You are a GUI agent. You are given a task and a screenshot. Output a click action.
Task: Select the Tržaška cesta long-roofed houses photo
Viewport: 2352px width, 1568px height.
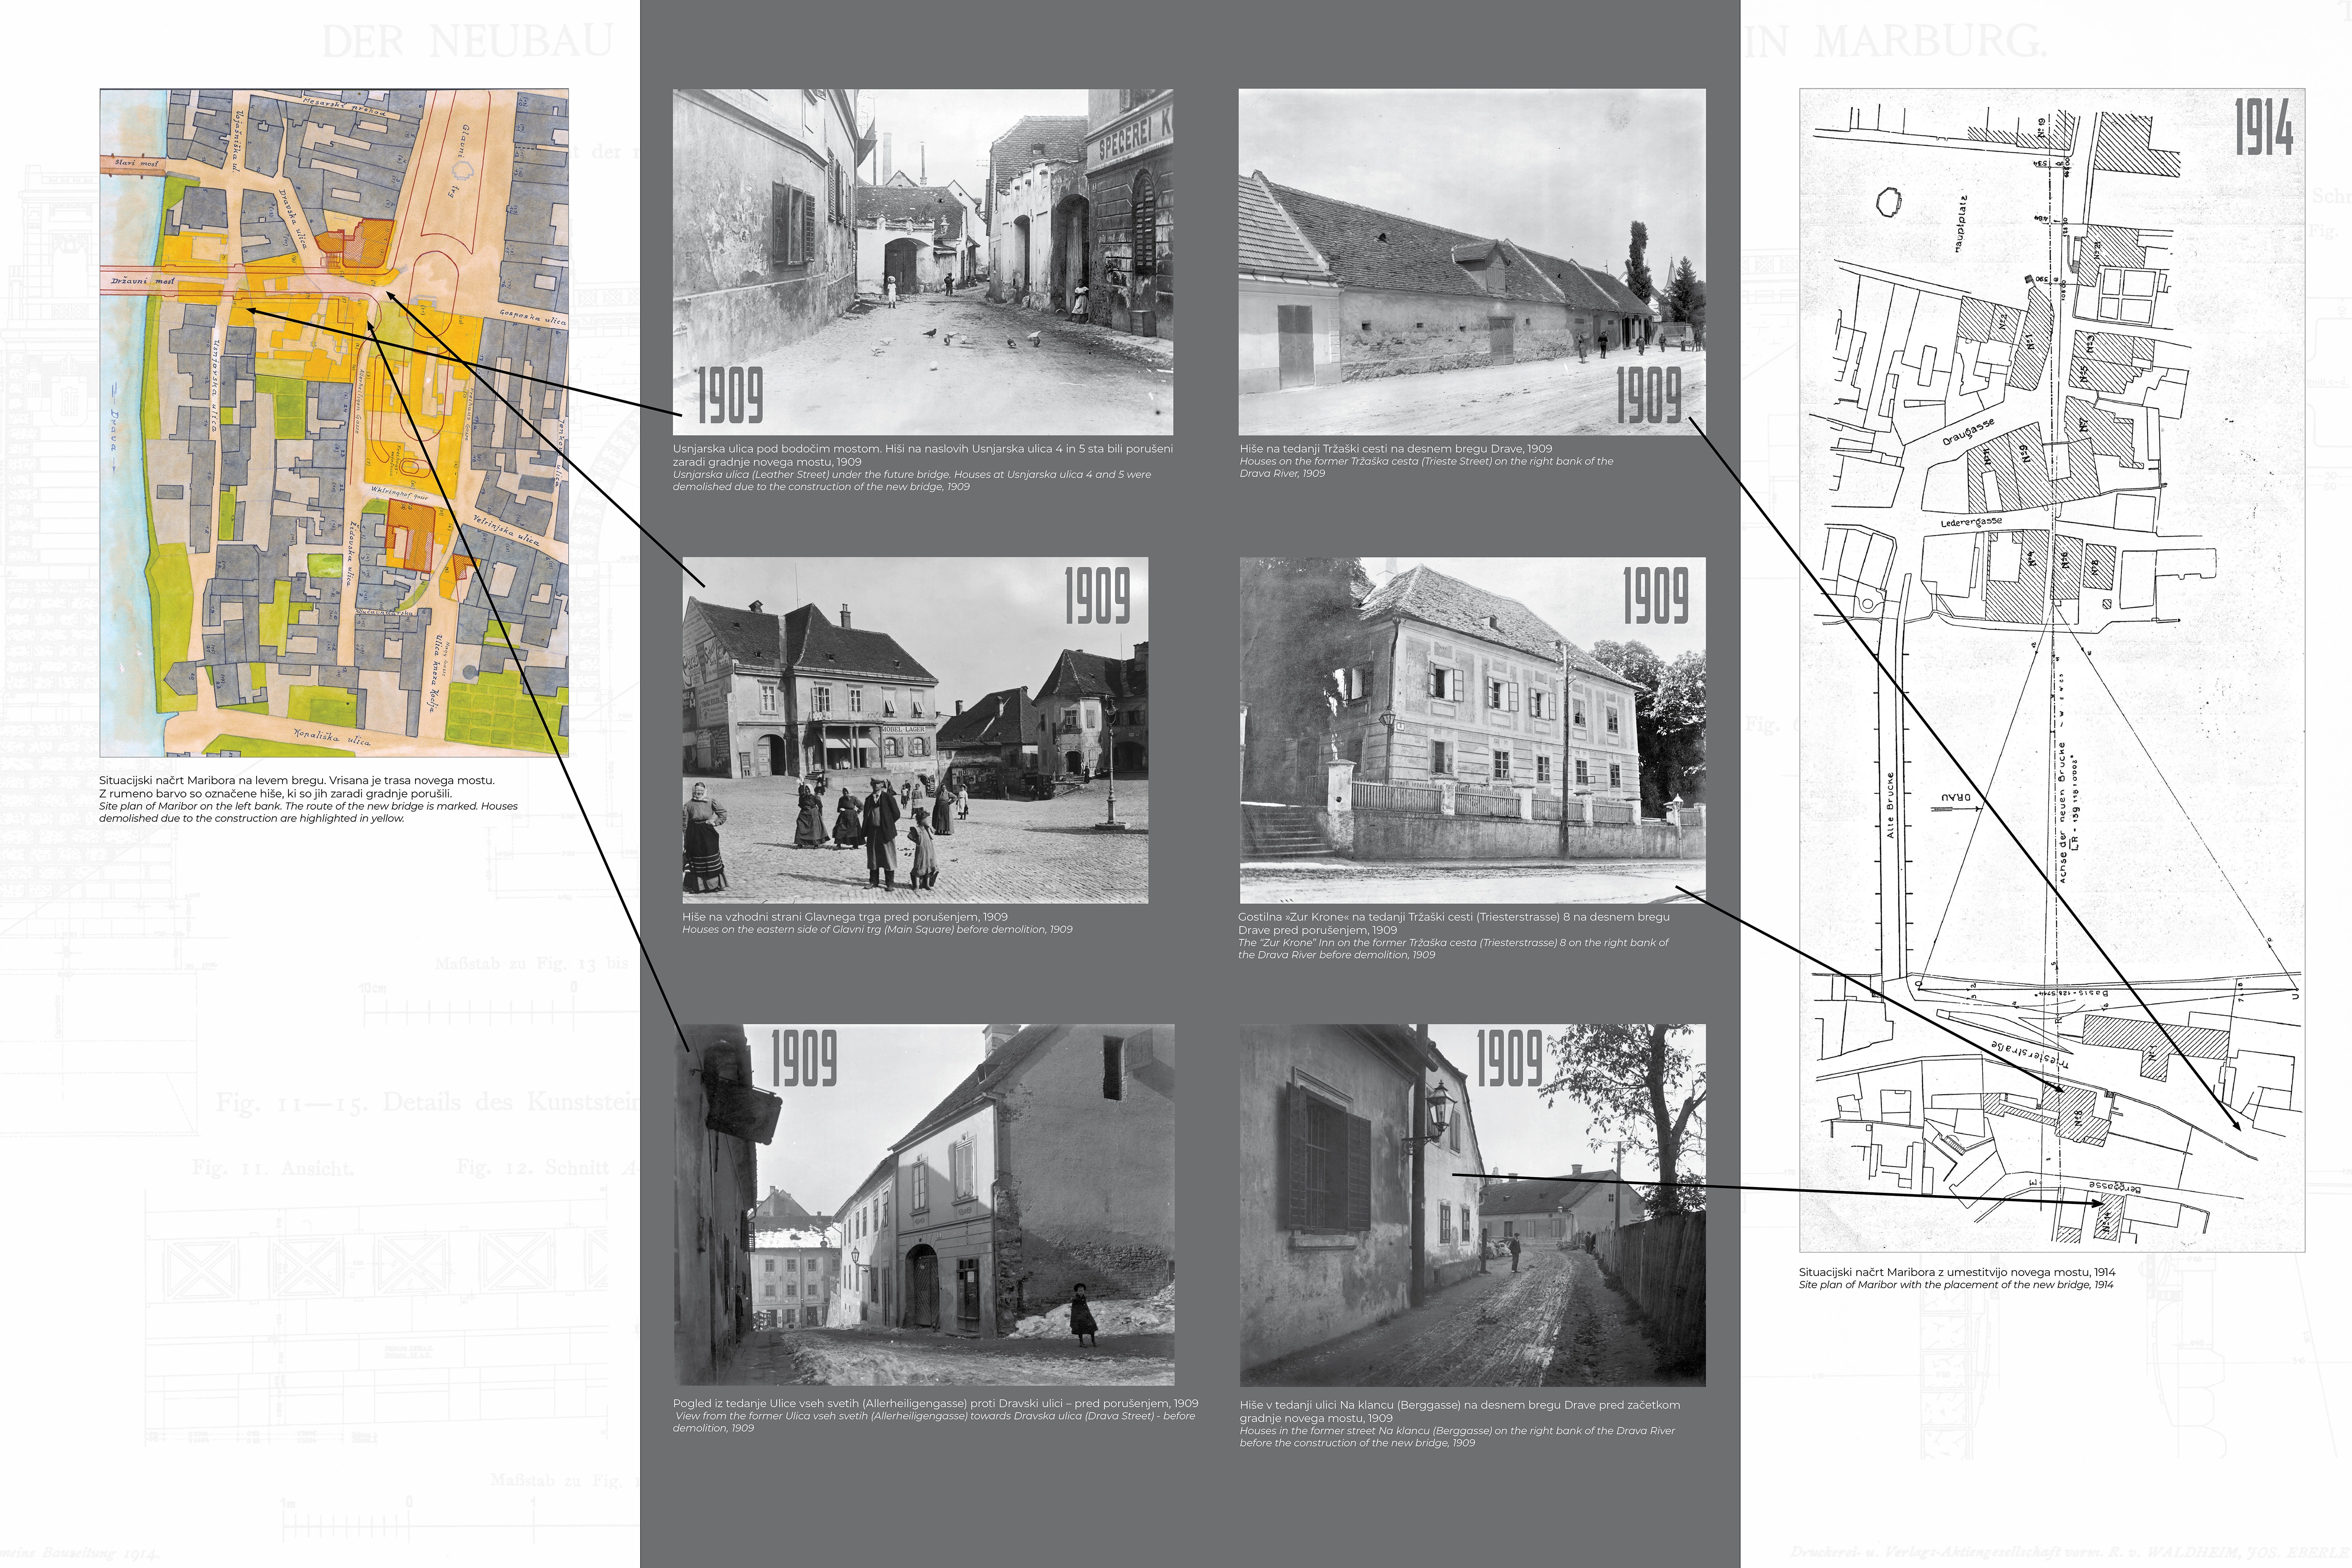1471,261
